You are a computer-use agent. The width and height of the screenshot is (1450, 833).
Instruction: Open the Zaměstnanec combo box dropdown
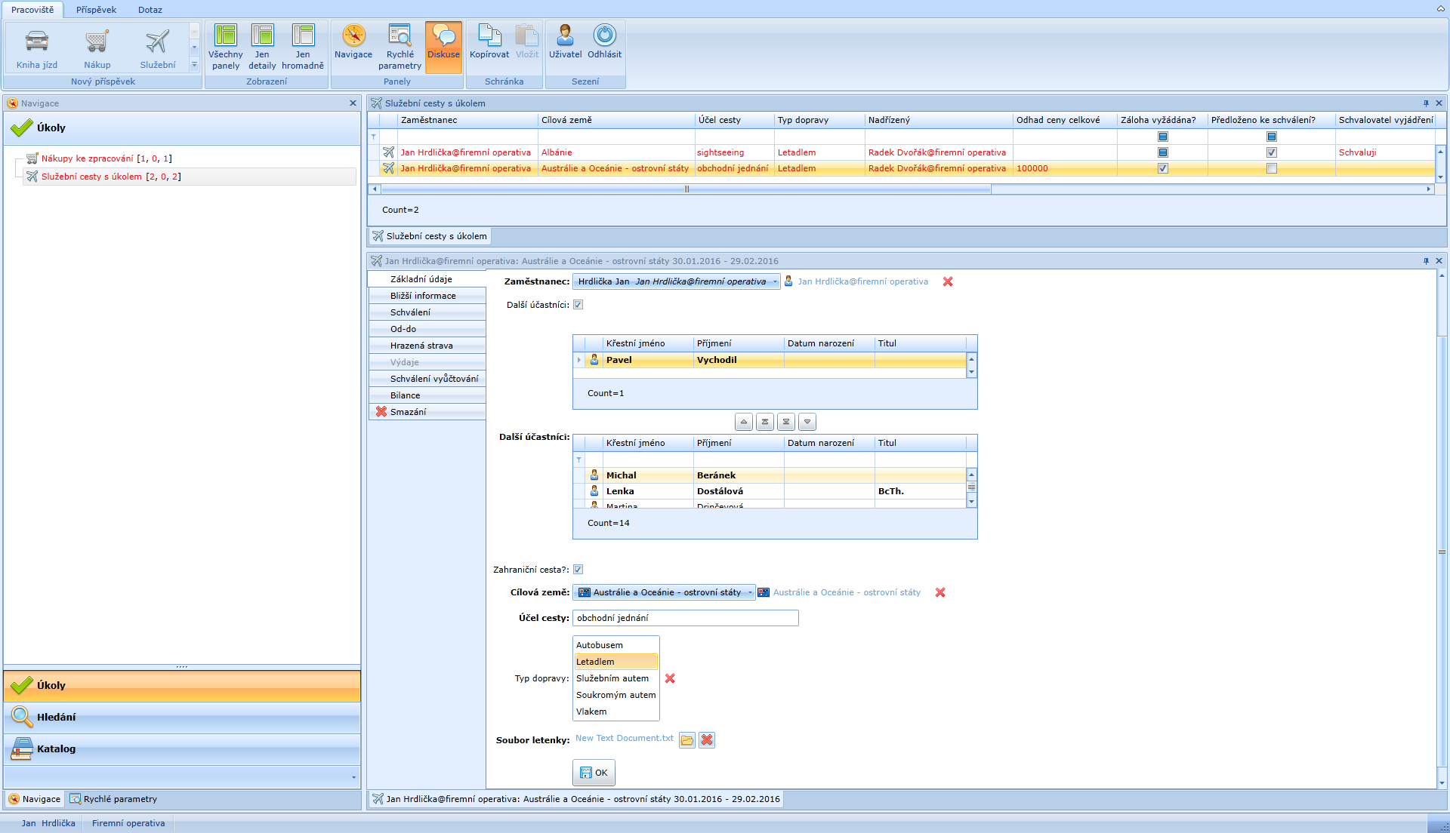pos(775,281)
